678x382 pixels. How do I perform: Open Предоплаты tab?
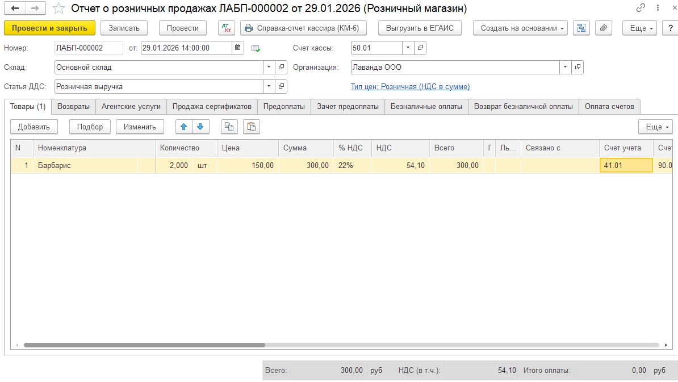pos(284,107)
